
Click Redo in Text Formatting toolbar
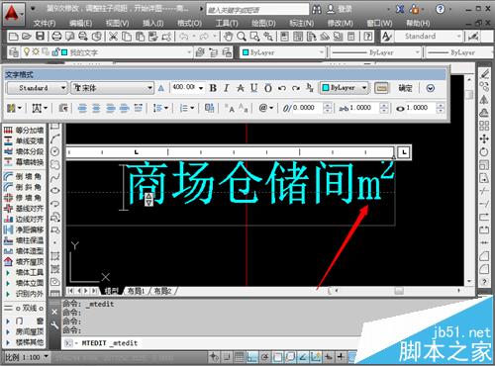(296, 88)
